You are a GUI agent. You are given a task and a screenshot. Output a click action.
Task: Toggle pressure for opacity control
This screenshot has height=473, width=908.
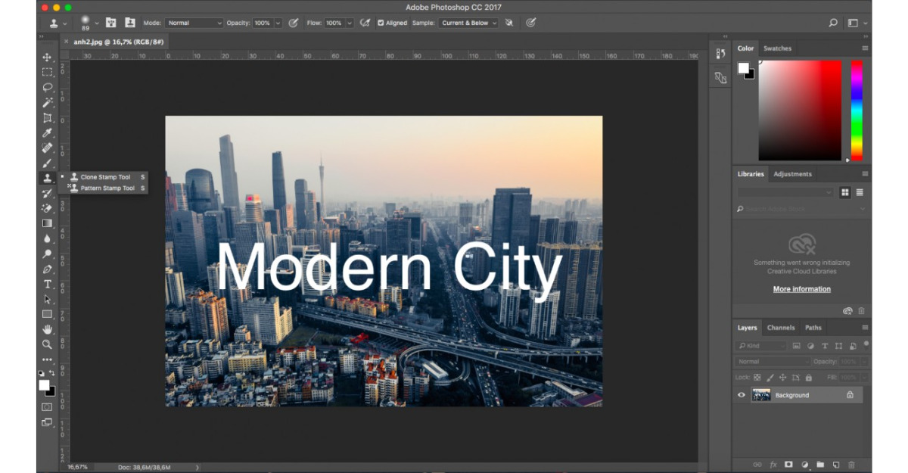click(x=293, y=23)
